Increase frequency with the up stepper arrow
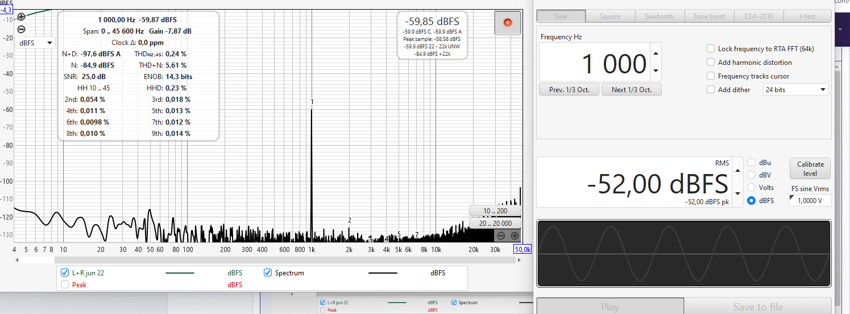 coord(656,53)
